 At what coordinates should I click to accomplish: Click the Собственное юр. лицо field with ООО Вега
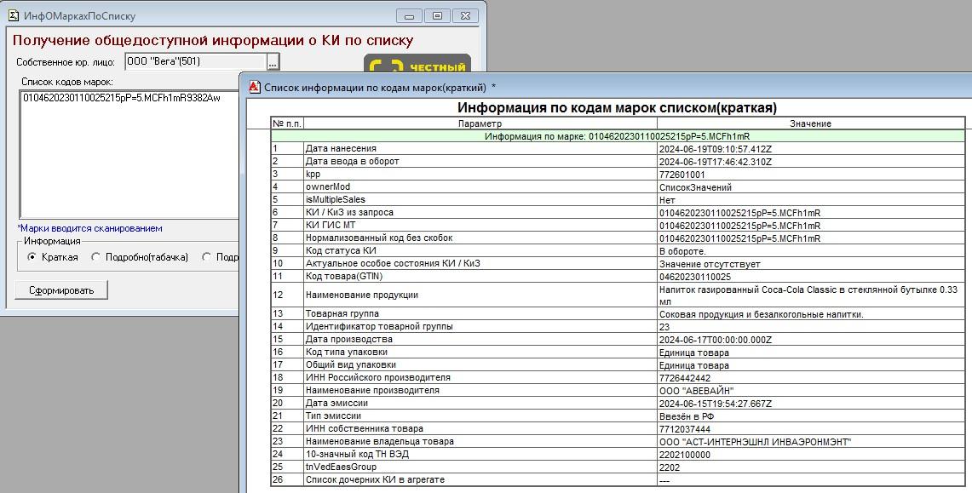(195, 61)
